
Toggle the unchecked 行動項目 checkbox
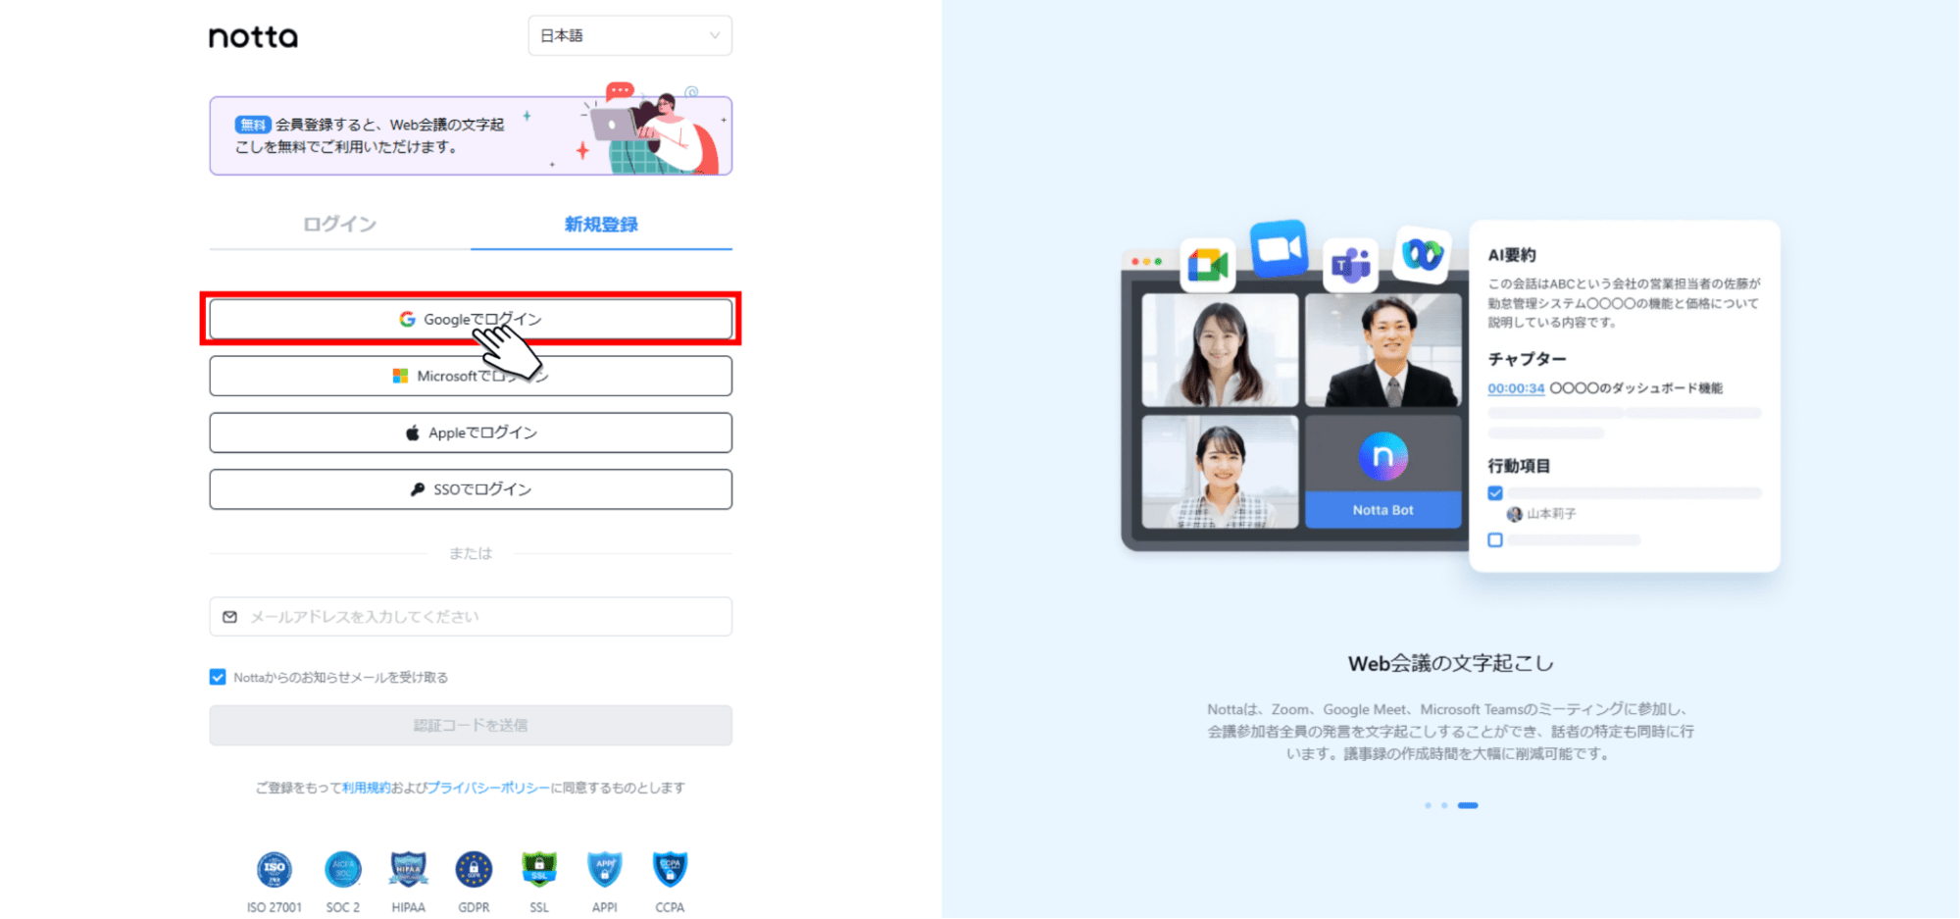coord(1495,539)
